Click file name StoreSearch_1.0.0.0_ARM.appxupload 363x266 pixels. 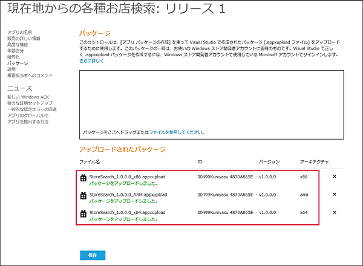tap(128, 195)
